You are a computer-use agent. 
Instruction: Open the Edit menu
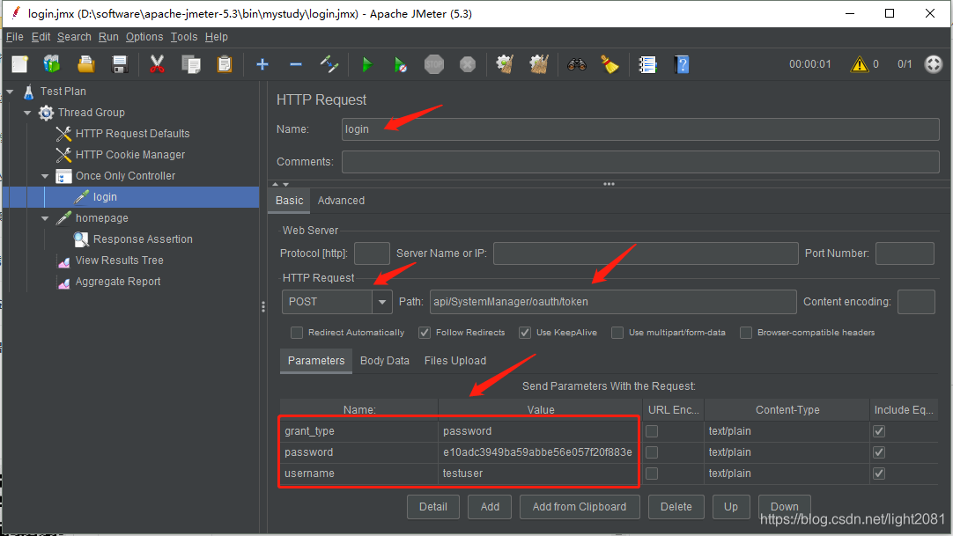click(x=41, y=36)
